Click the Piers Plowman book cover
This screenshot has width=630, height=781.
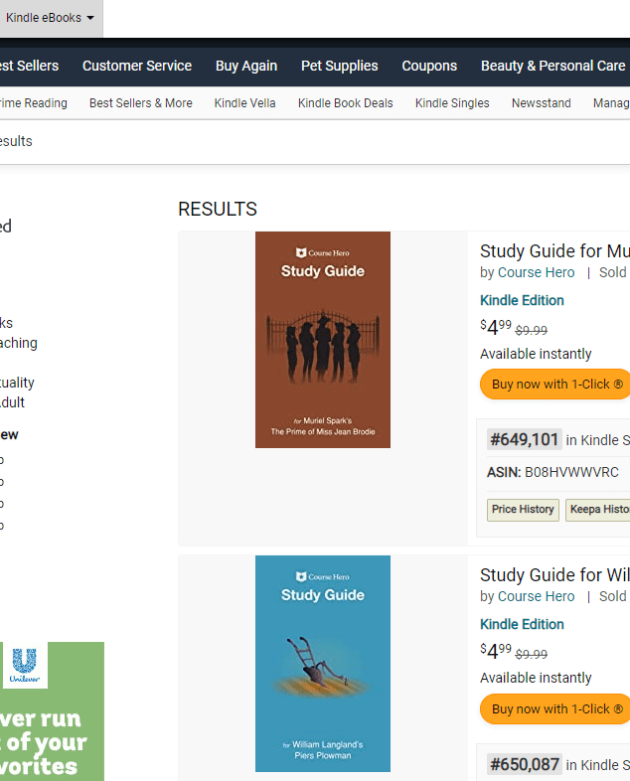point(323,664)
